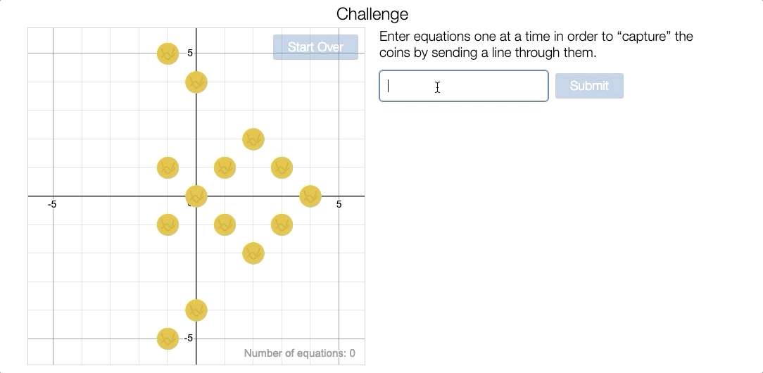Click the coin at the origin
The image size is (763, 373).
[x=196, y=196]
